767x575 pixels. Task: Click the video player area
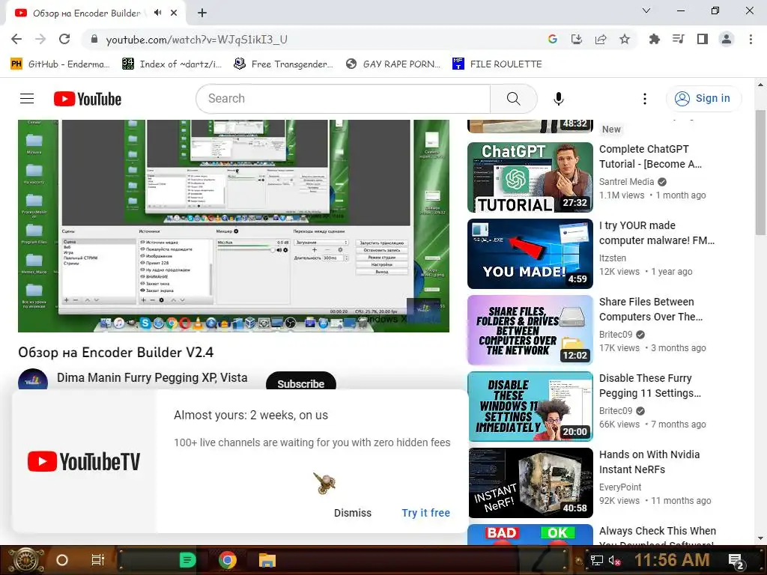234,226
